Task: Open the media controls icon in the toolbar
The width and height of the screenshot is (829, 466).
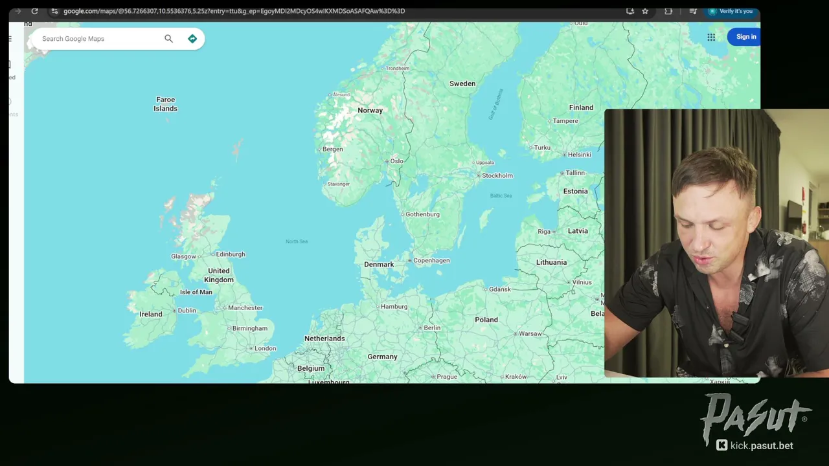Action: [693, 11]
